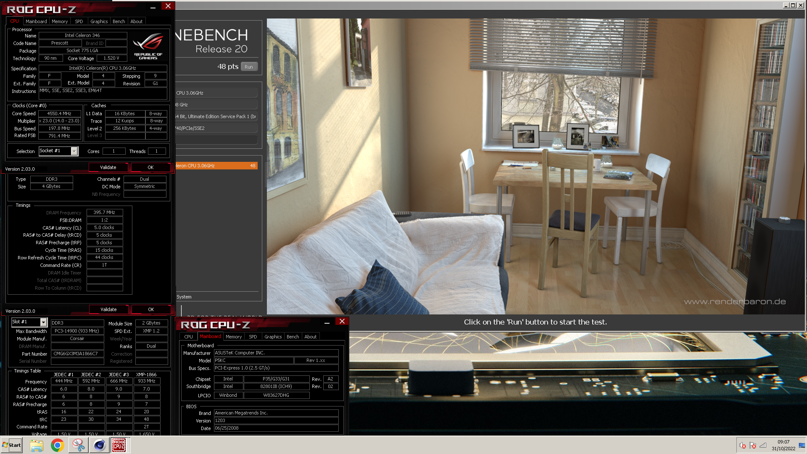Minimize the bottom ROG CPU-Z Mainboard window

[327, 322]
